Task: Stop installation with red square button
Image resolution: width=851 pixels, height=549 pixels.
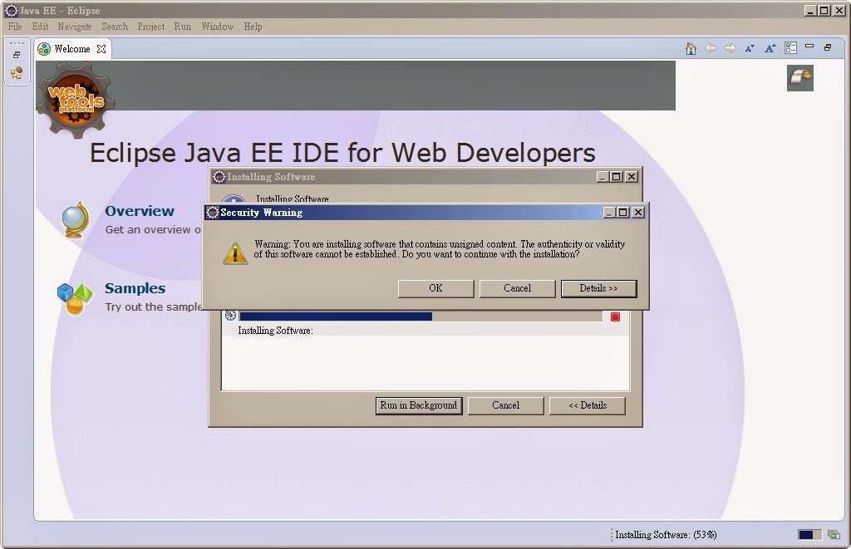Action: pyautogui.click(x=615, y=316)
